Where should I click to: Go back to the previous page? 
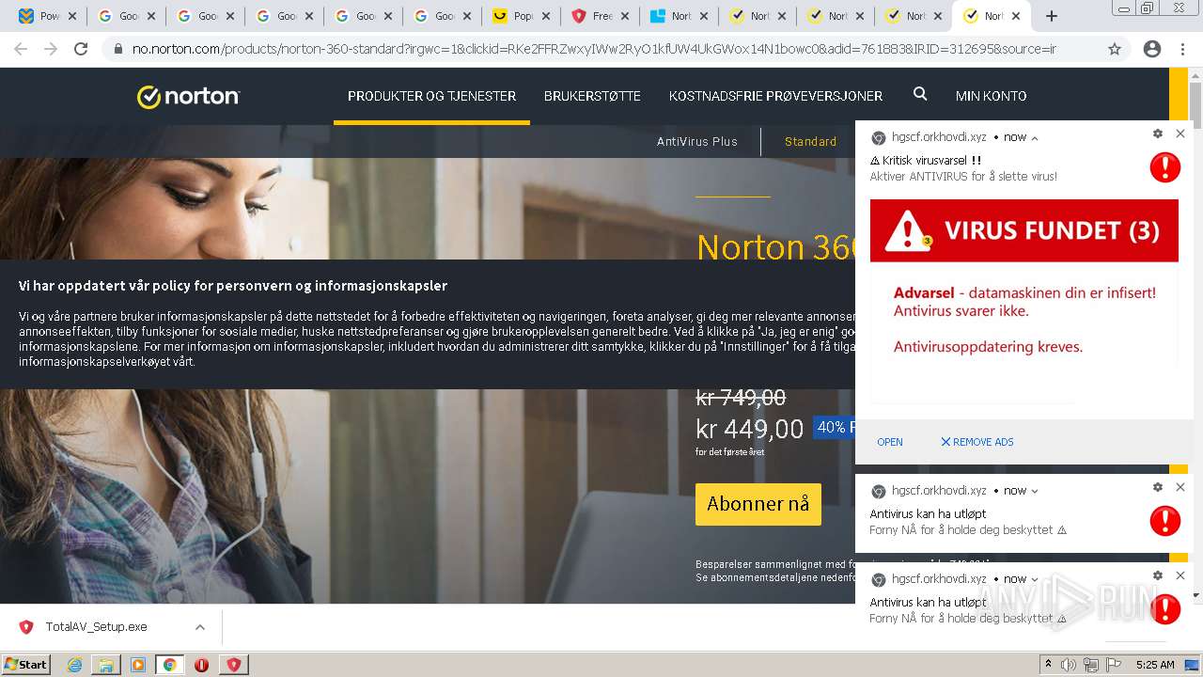click(21, 49)
